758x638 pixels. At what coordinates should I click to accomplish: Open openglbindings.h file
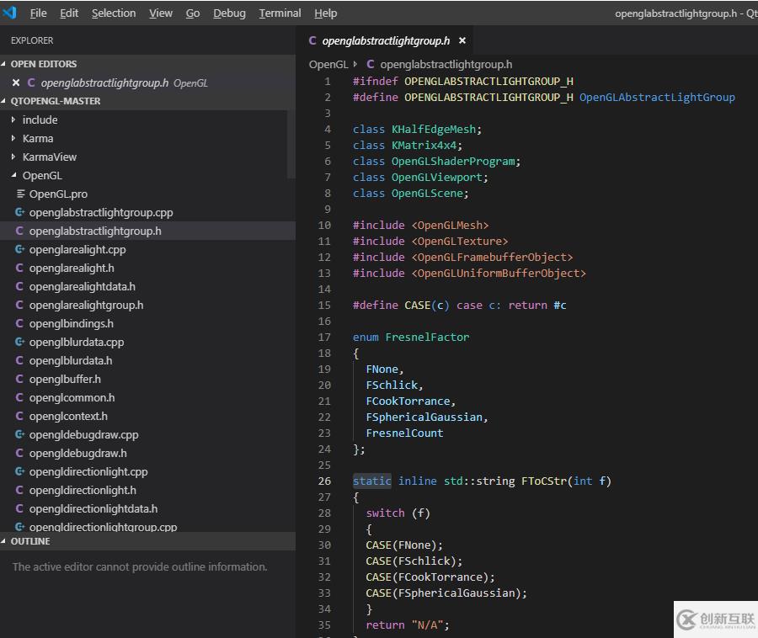[71, 323]
